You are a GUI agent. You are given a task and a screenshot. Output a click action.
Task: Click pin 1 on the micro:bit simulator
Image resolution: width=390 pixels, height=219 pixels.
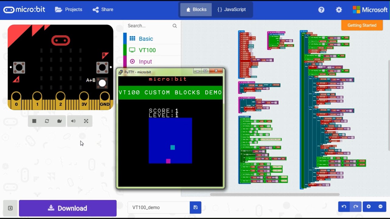coord(37,101)
